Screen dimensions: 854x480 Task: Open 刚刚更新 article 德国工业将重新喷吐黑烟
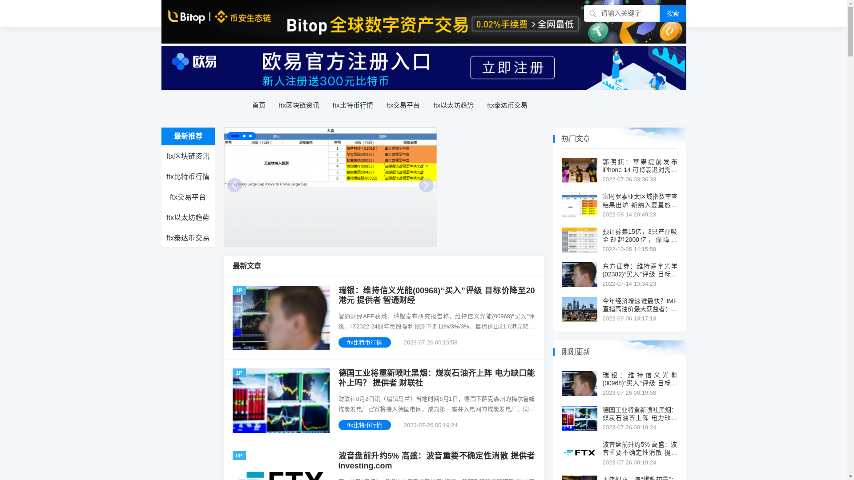(640, 414)
